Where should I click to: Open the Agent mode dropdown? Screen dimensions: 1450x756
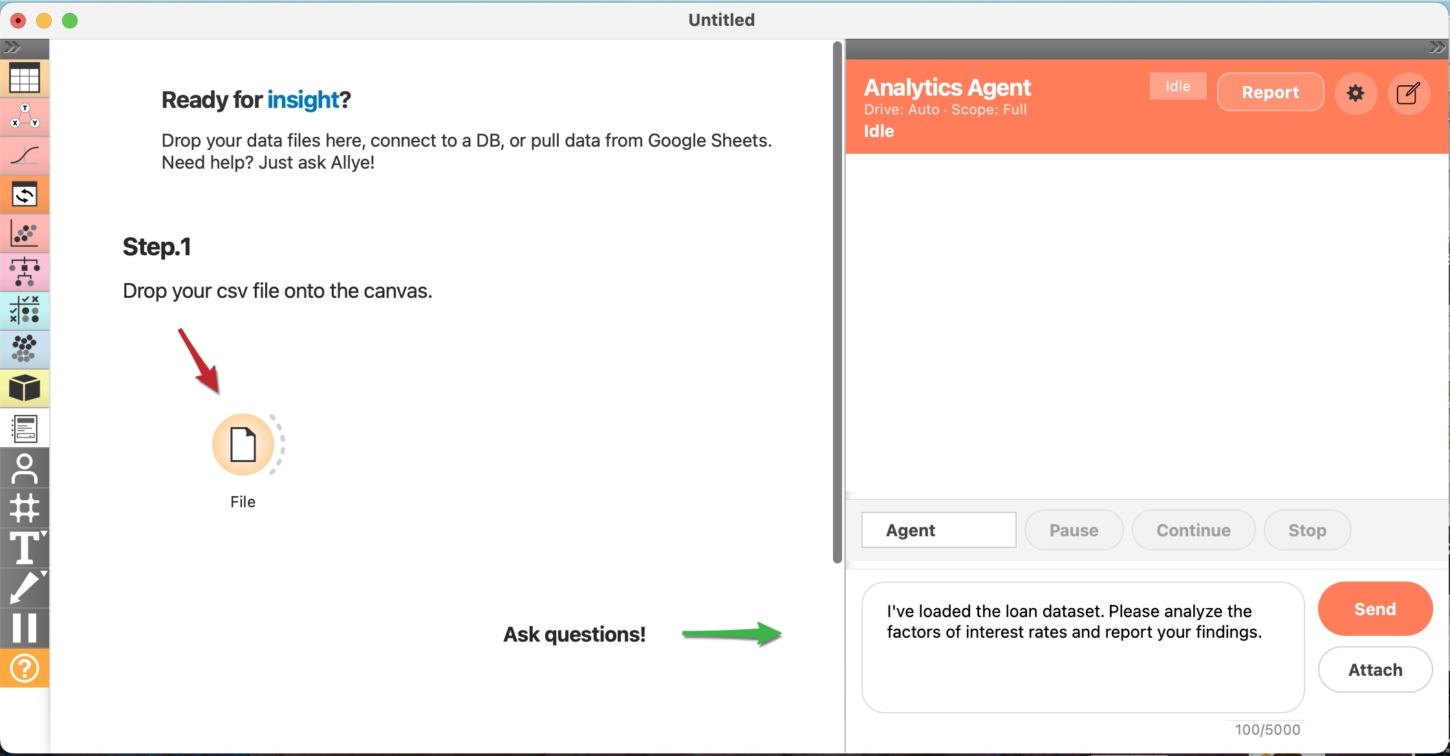point(938,530)
